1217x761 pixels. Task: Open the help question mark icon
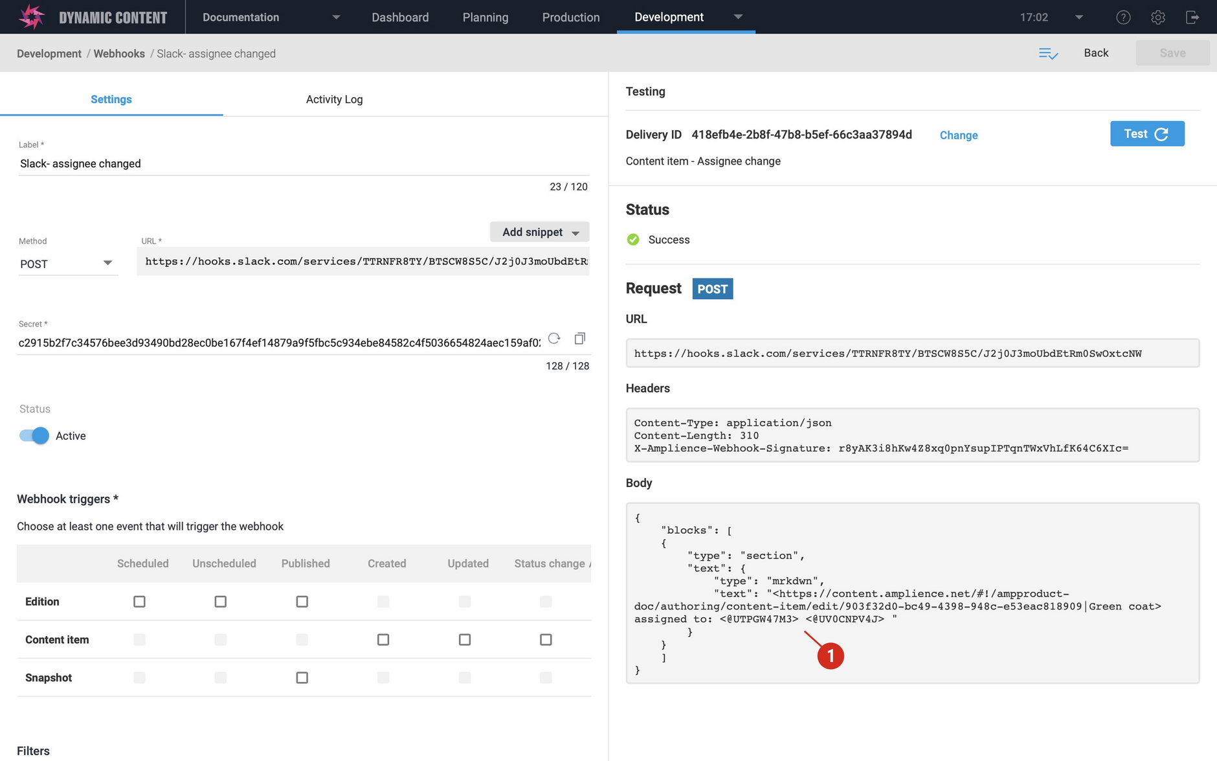1123,17
